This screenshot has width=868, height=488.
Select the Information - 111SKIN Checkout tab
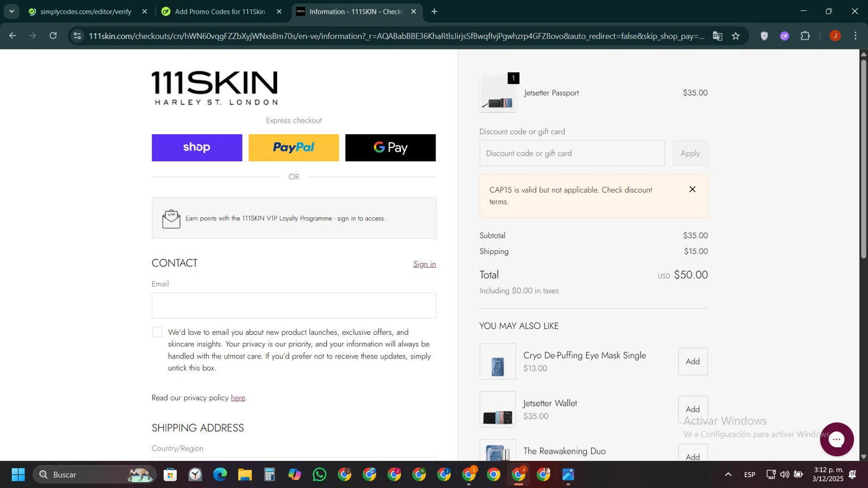click(x=355, y=12)
